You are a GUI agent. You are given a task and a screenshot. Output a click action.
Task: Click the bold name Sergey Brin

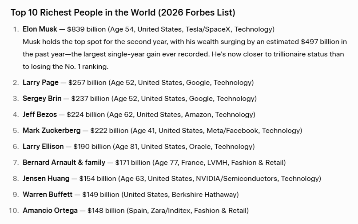(x=42, y=98)
